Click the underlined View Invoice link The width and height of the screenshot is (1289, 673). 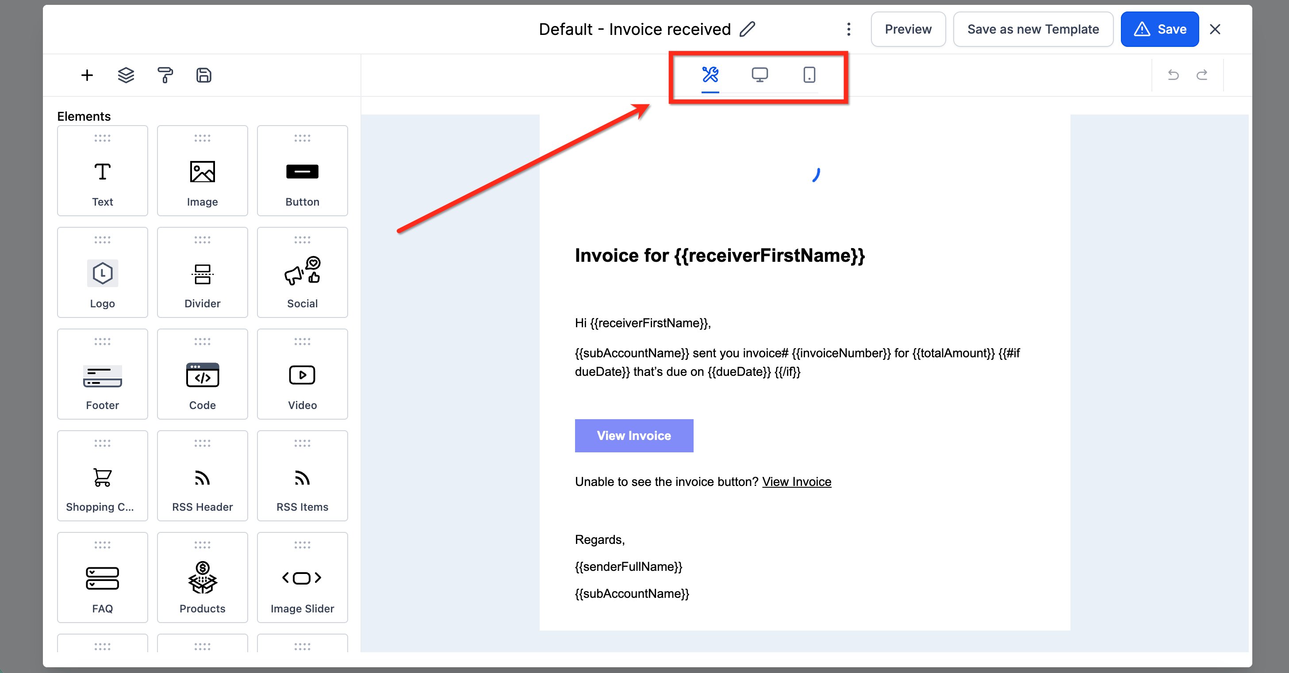pos(796,482)
